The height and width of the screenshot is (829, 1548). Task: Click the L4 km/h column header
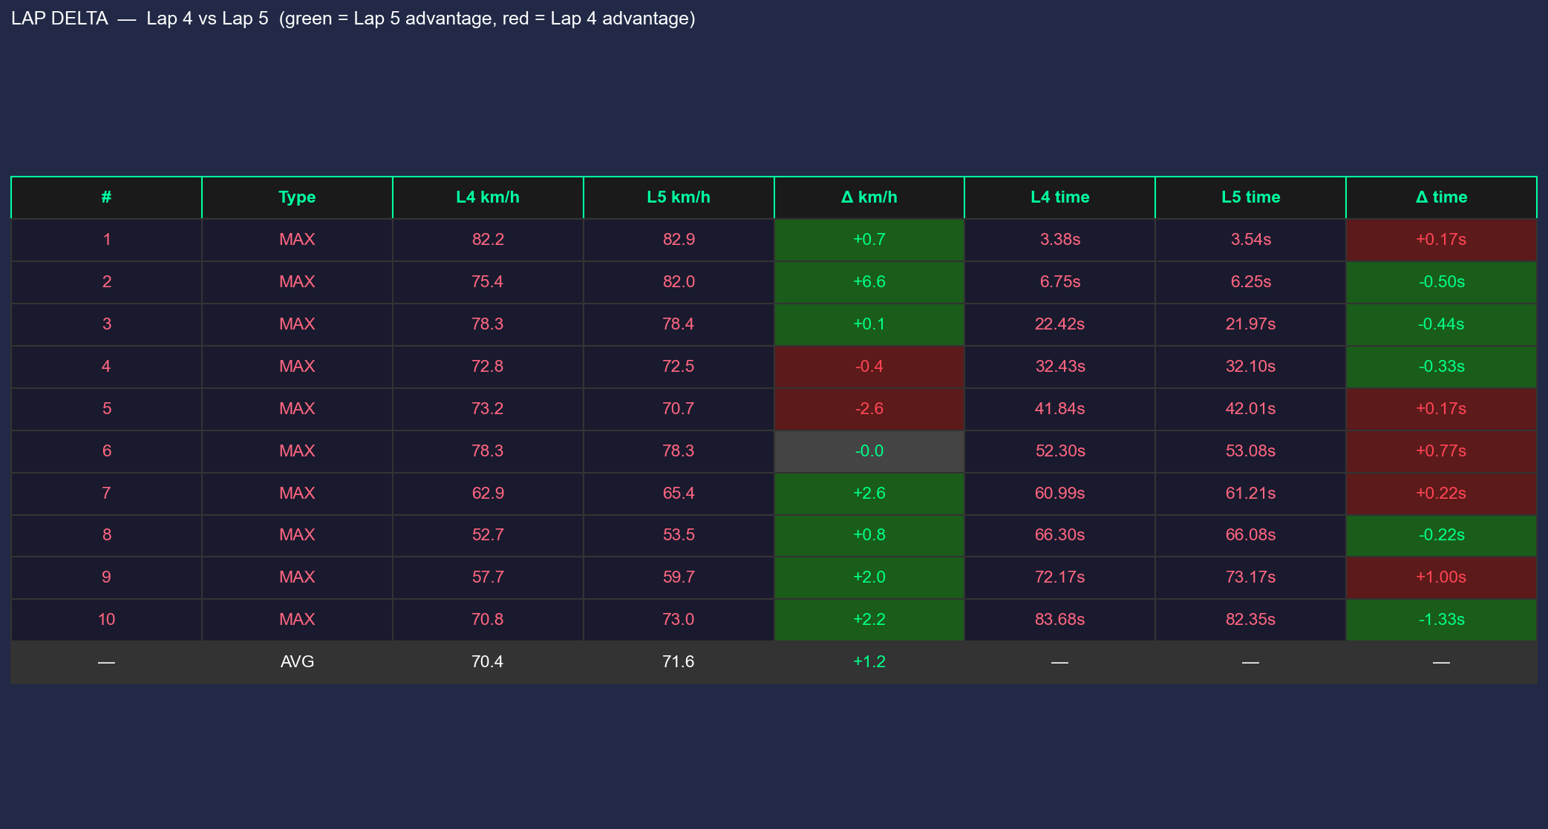(x=488, y=197)
